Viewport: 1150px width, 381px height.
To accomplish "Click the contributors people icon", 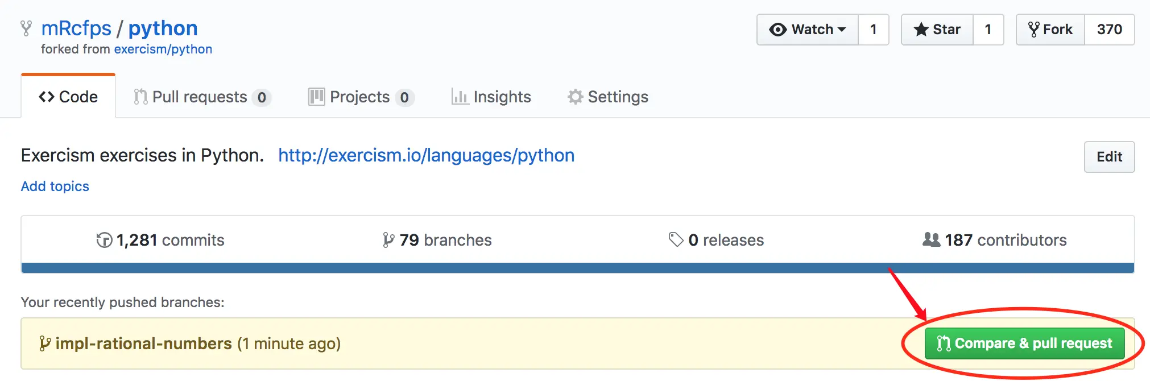I will (931, 240).
